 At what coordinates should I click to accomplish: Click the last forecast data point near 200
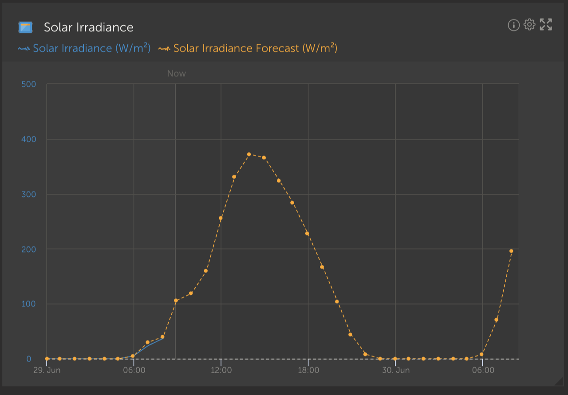(511, 250)
